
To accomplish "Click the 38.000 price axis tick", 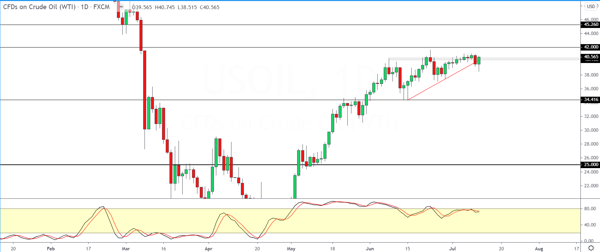I will [591, 75].
